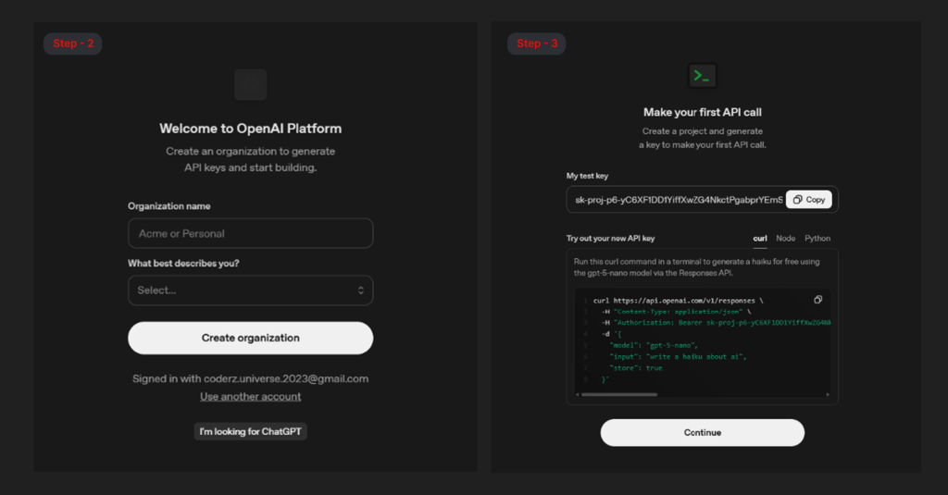Screen dimensions: 948x495
Task: Click the Continue button
Action: pos(702,433)
